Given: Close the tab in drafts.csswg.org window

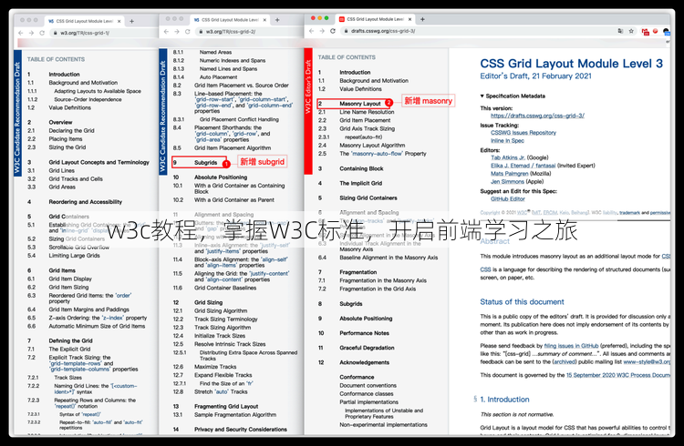Looking at the screenshot, I should pyautogui.click(x=409, y=19).
